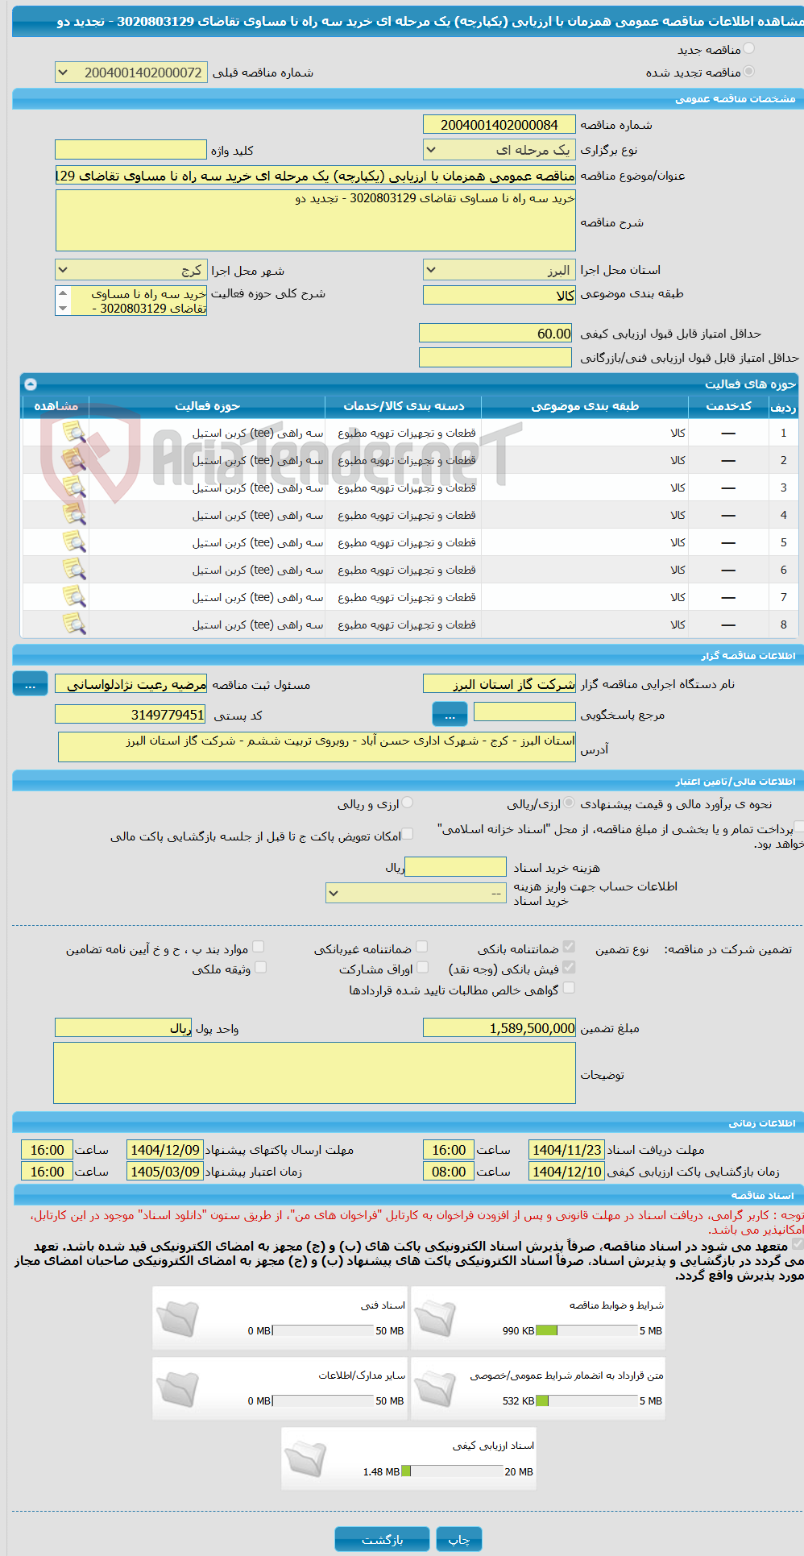
Task: Open view icon for activity row 7
Action: 74,597
